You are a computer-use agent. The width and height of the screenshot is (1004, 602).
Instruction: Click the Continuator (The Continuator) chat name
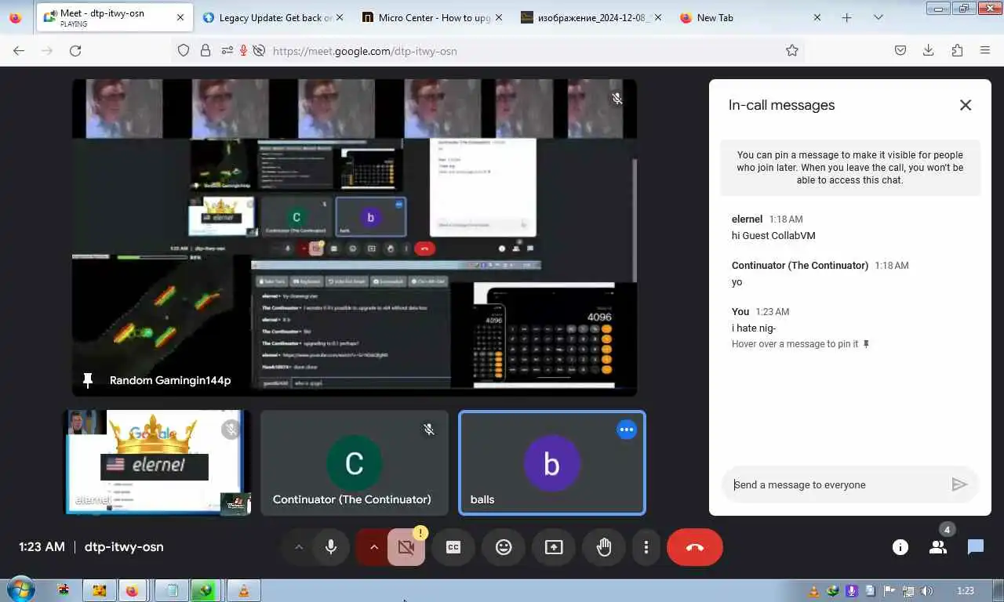(800, 266)
